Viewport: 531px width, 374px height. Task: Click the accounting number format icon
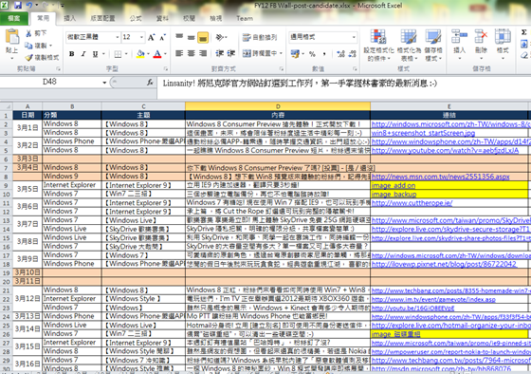click(295, 53)
